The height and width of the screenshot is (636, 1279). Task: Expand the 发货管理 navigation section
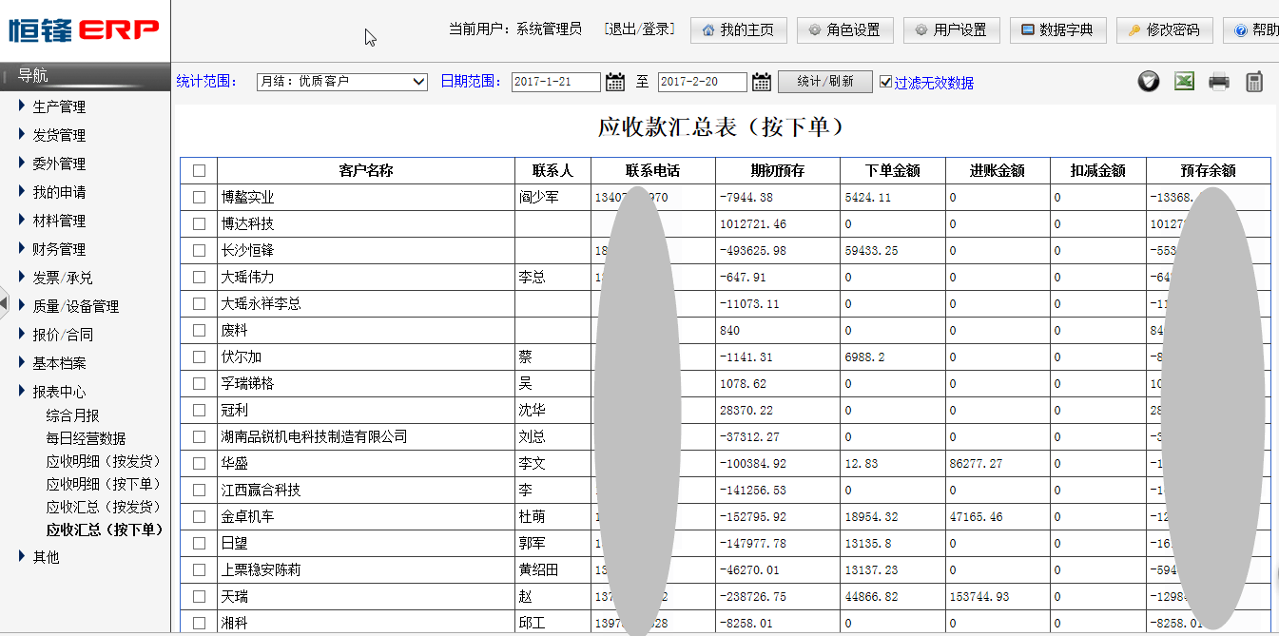point(59,134)
